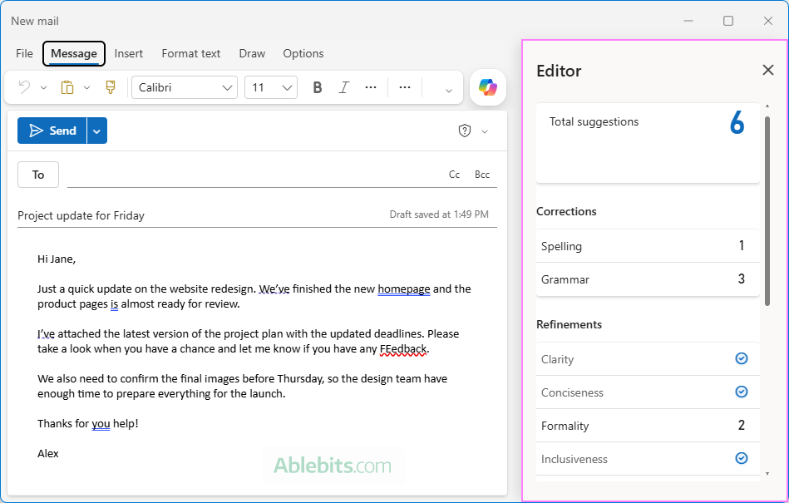Click the sensitivity shield icon
Image resolution: width=789 pixels, height=503 pixels.
click(x=465, y=131)
